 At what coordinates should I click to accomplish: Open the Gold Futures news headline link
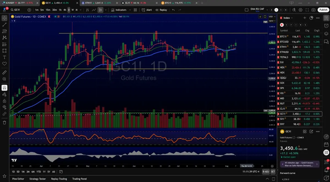[x=299, y=164]
